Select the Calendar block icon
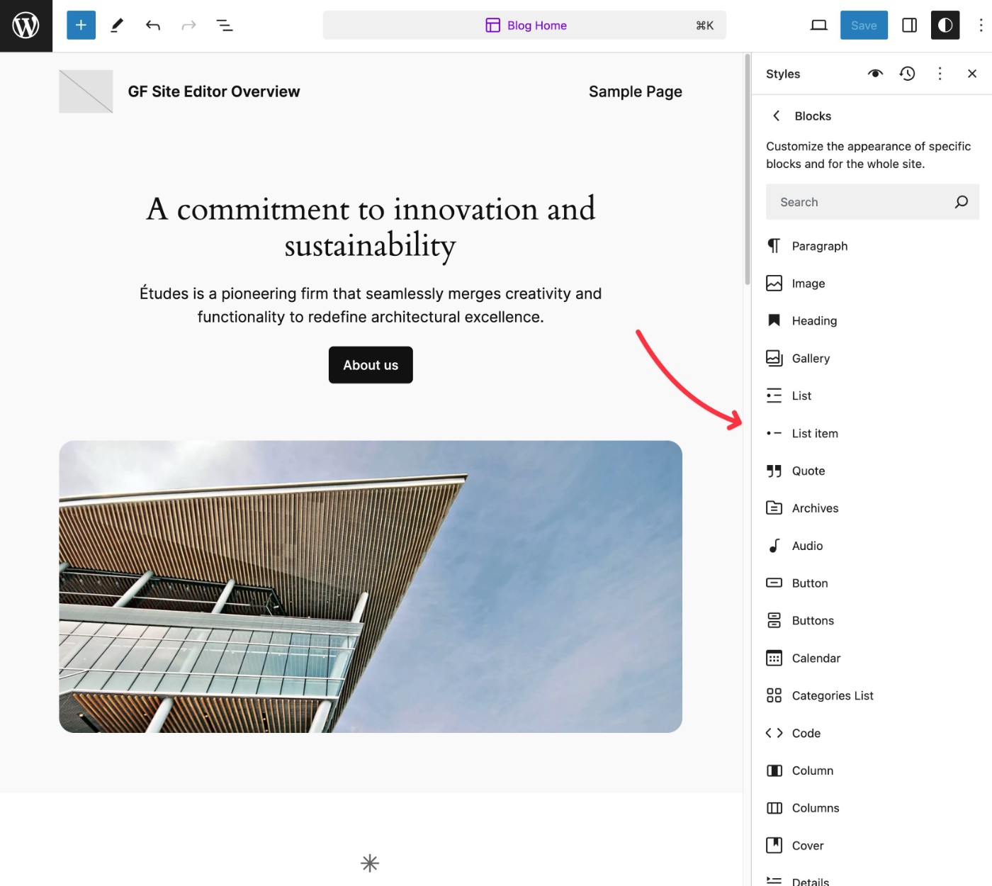992x886 pixels. pos(774,658)
